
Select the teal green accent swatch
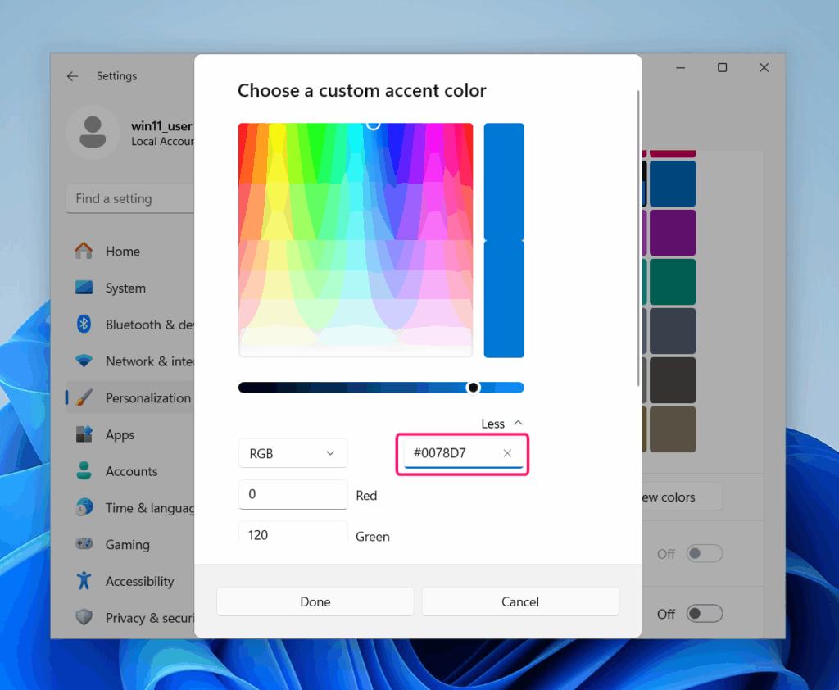(x=673, y=282)
